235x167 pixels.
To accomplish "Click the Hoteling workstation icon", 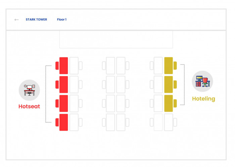I will 202,81.
